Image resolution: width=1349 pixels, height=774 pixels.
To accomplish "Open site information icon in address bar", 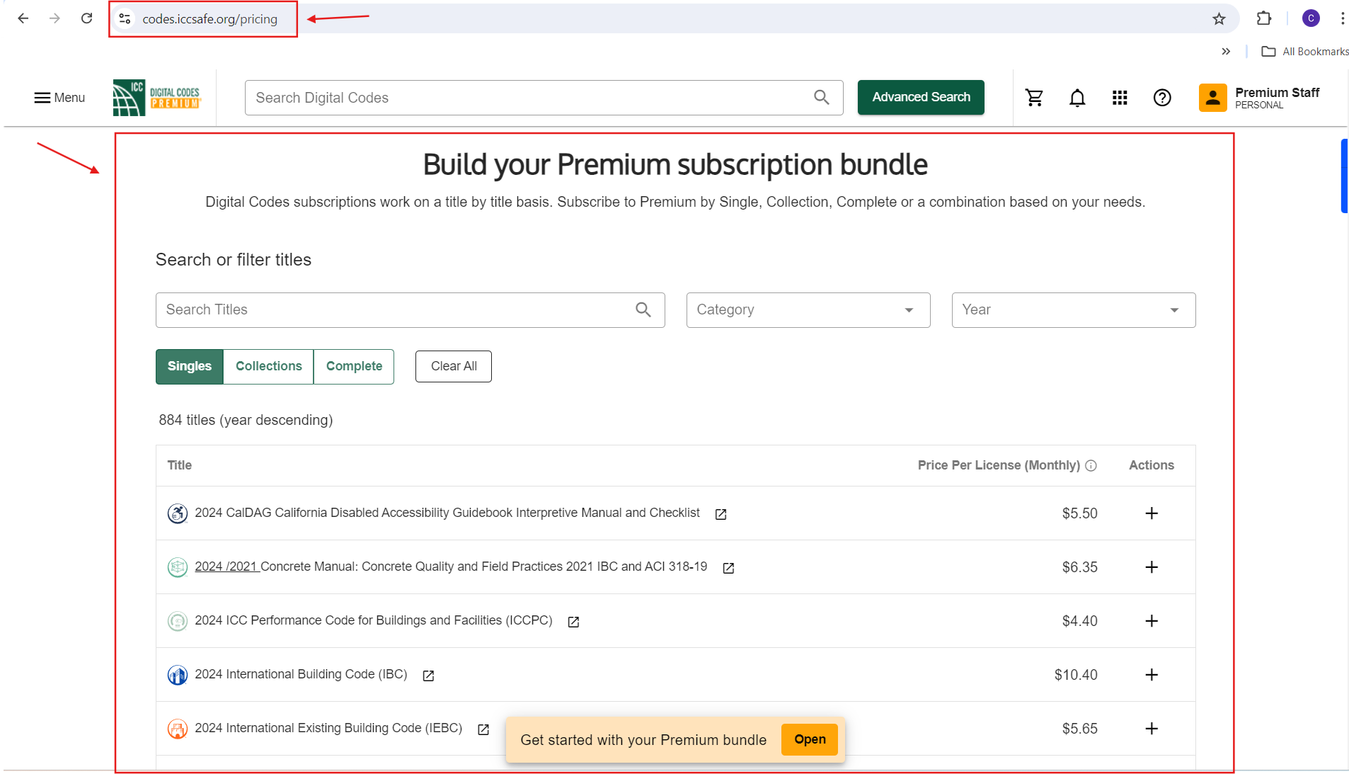I will 125,19.
